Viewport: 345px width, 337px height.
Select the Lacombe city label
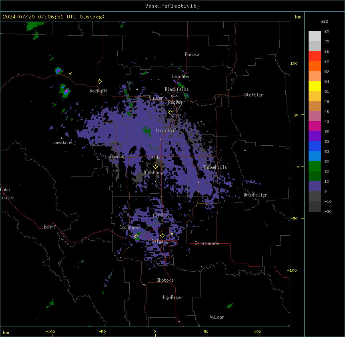point(180,76)
